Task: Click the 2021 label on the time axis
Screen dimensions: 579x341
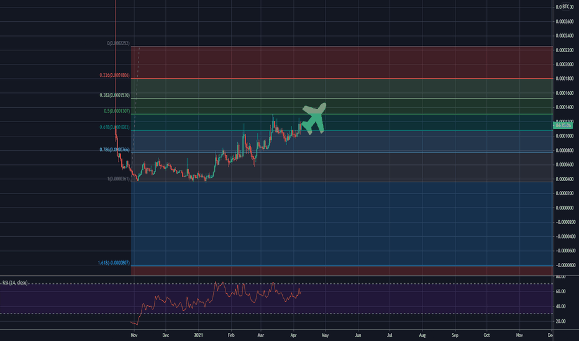Action: [199, 335]
